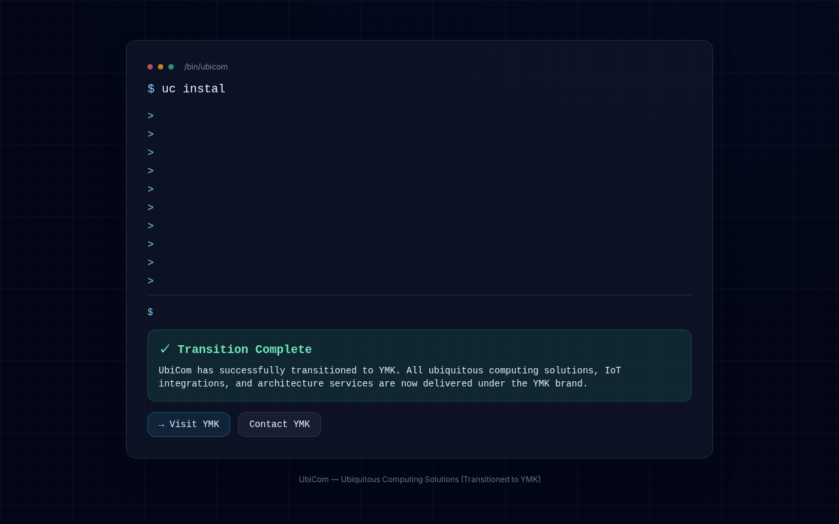Image resolution: width=839 pixels, height=524 pixels.
Task: Click the word "IoT" in the notice
Action: pyautogui.click(x=612, y=371)
